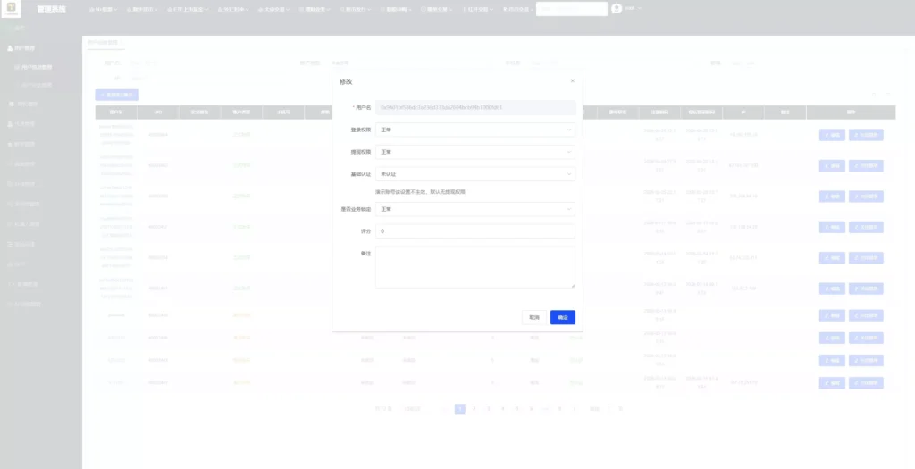Select the highlighted page 1 in pagination

point(460,409)
